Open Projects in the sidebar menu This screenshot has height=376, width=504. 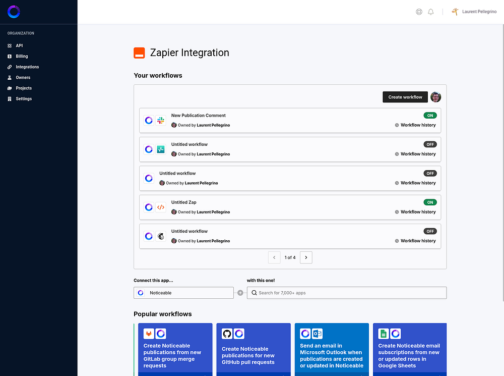[x=24, y=88]
